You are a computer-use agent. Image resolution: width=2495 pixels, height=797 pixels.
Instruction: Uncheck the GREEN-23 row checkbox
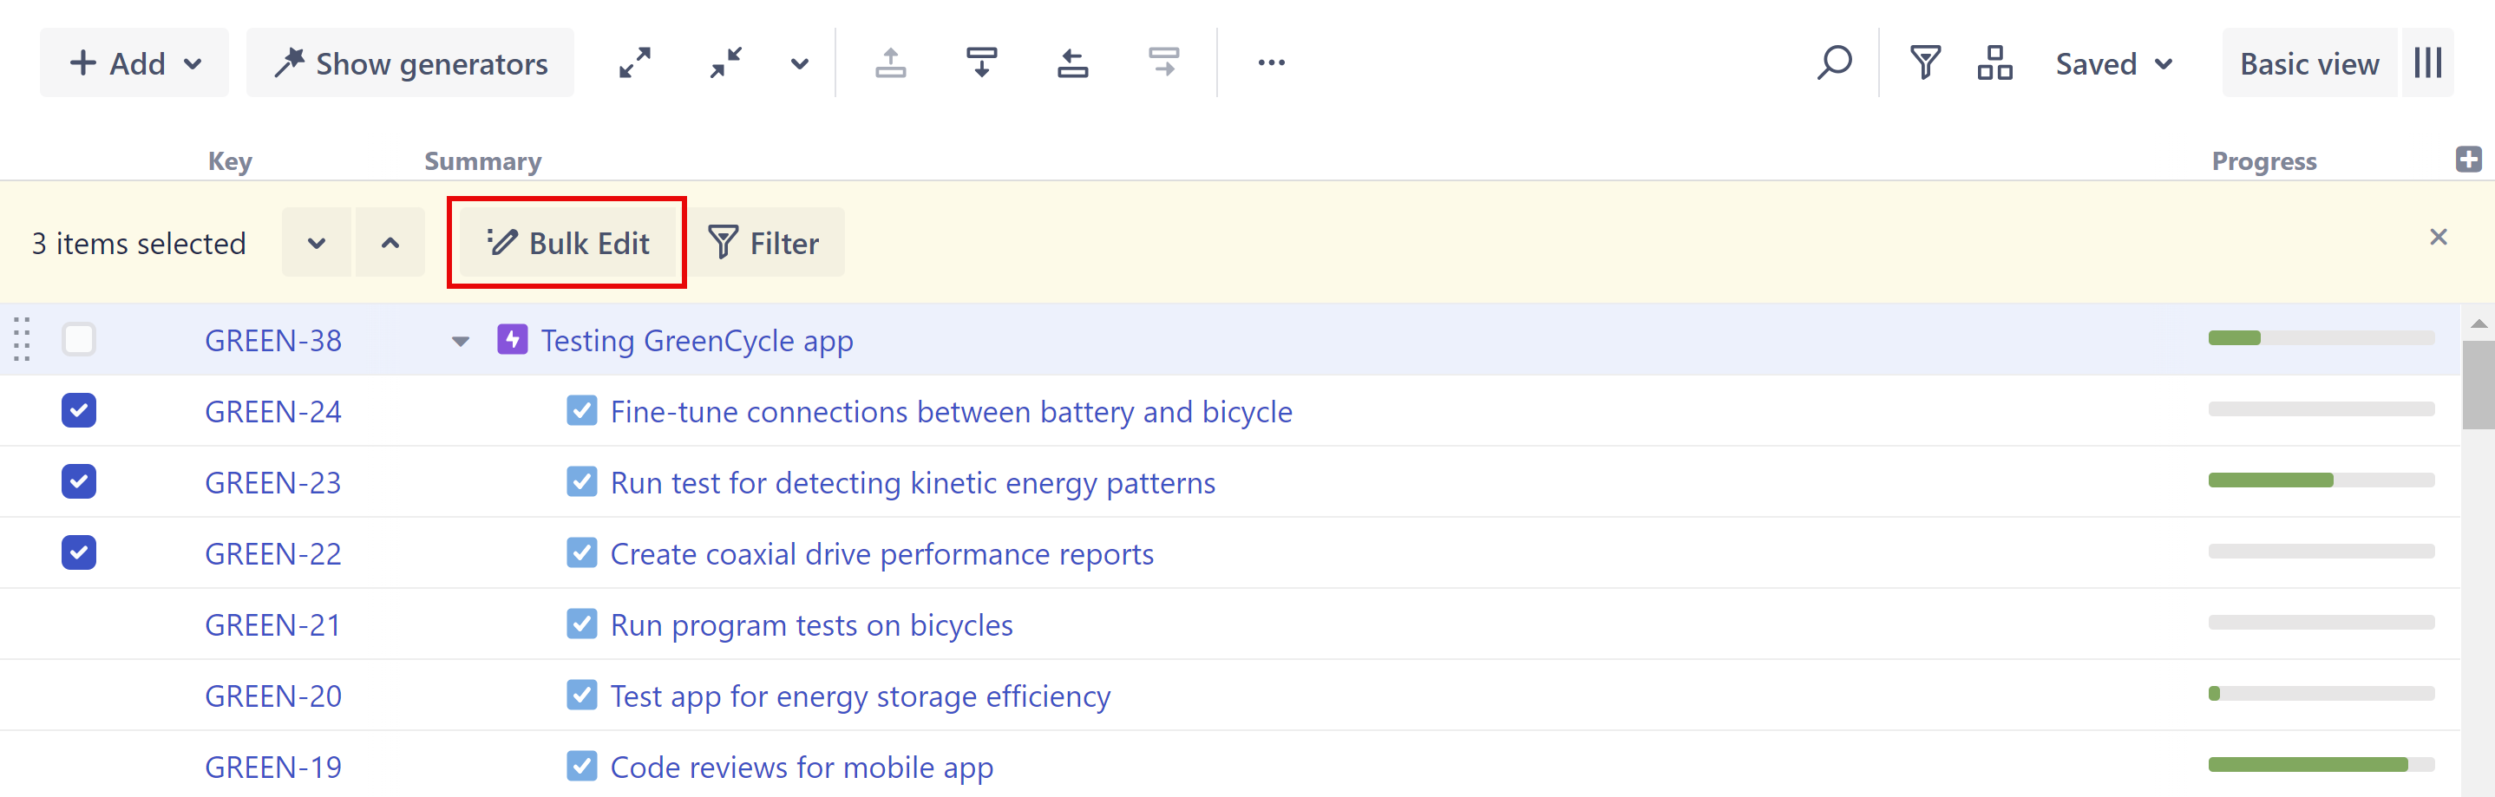[x=78, y=481]
